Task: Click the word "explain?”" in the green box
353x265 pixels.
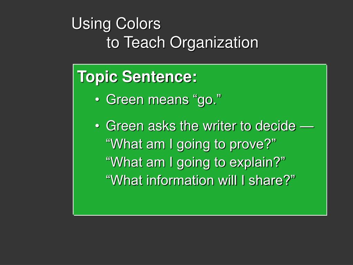Action: click(x=257, y=162)
